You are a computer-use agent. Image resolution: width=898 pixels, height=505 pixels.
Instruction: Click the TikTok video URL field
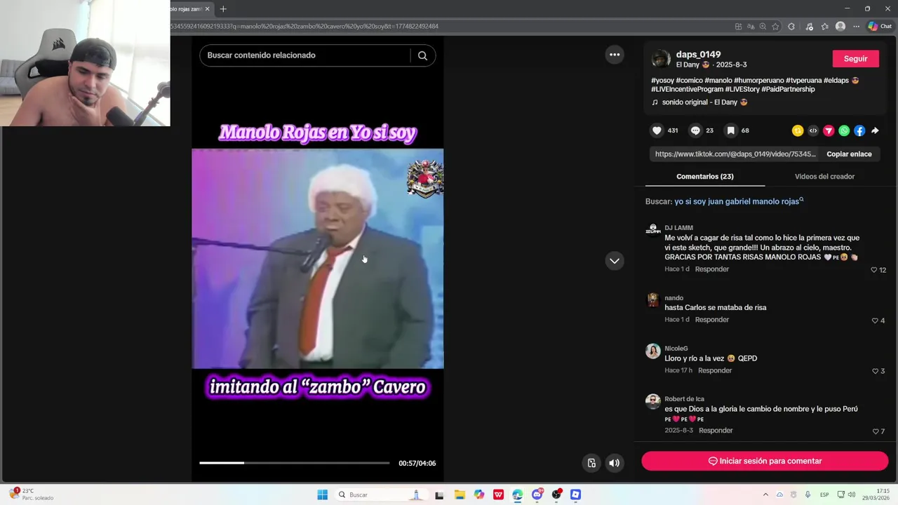735,154
